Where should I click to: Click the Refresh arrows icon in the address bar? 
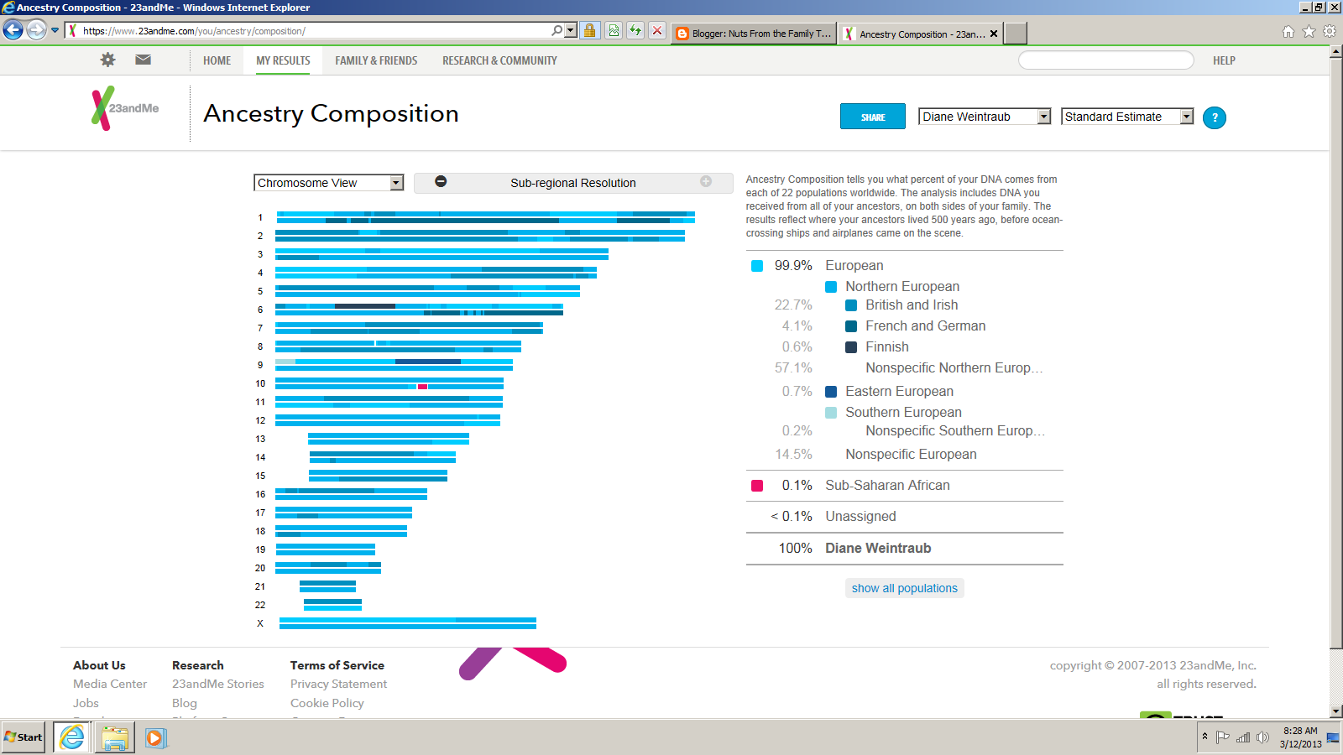(635, 32)
